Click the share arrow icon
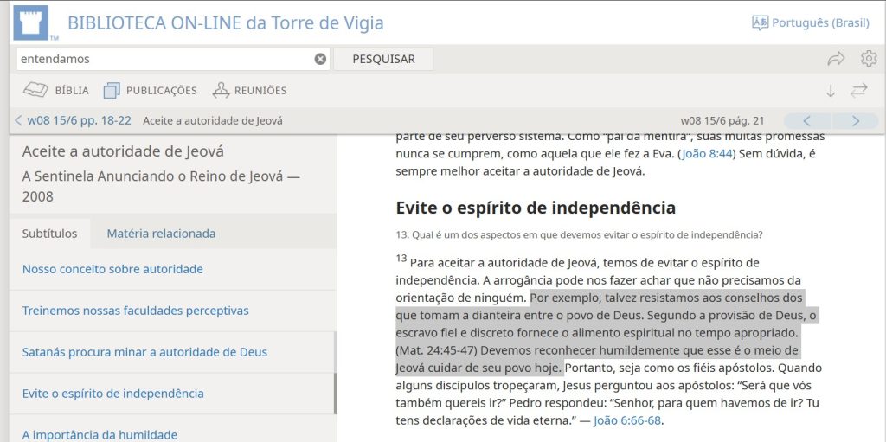The image size is (886, 442). (x=836, y=59)
